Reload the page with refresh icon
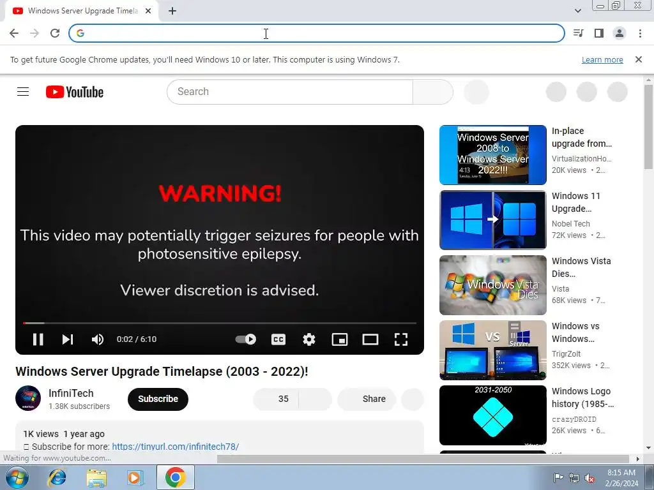Screen dimensions: 654x490 [55, 33]
